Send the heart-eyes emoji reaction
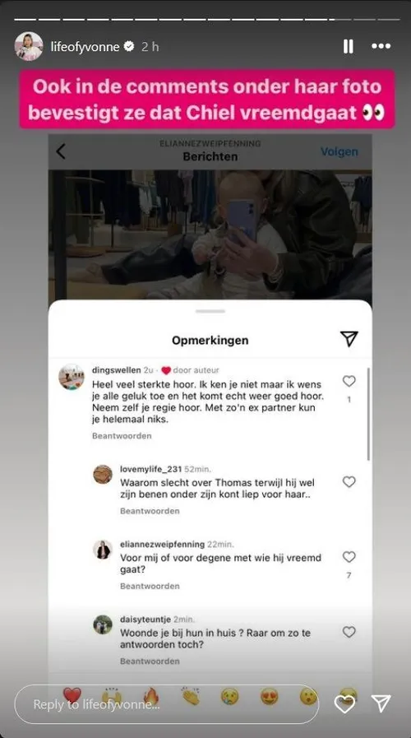This screenshot has height=738, width=411. pyautogui.click(x=270, y=696)
